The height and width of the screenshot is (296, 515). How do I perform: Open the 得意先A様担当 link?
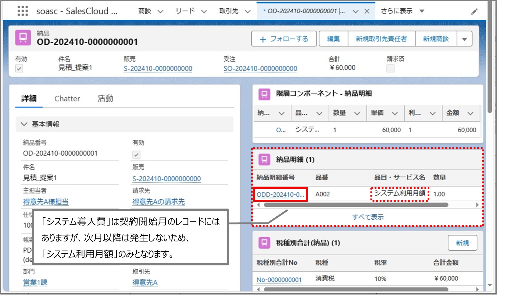click(46, 202)
